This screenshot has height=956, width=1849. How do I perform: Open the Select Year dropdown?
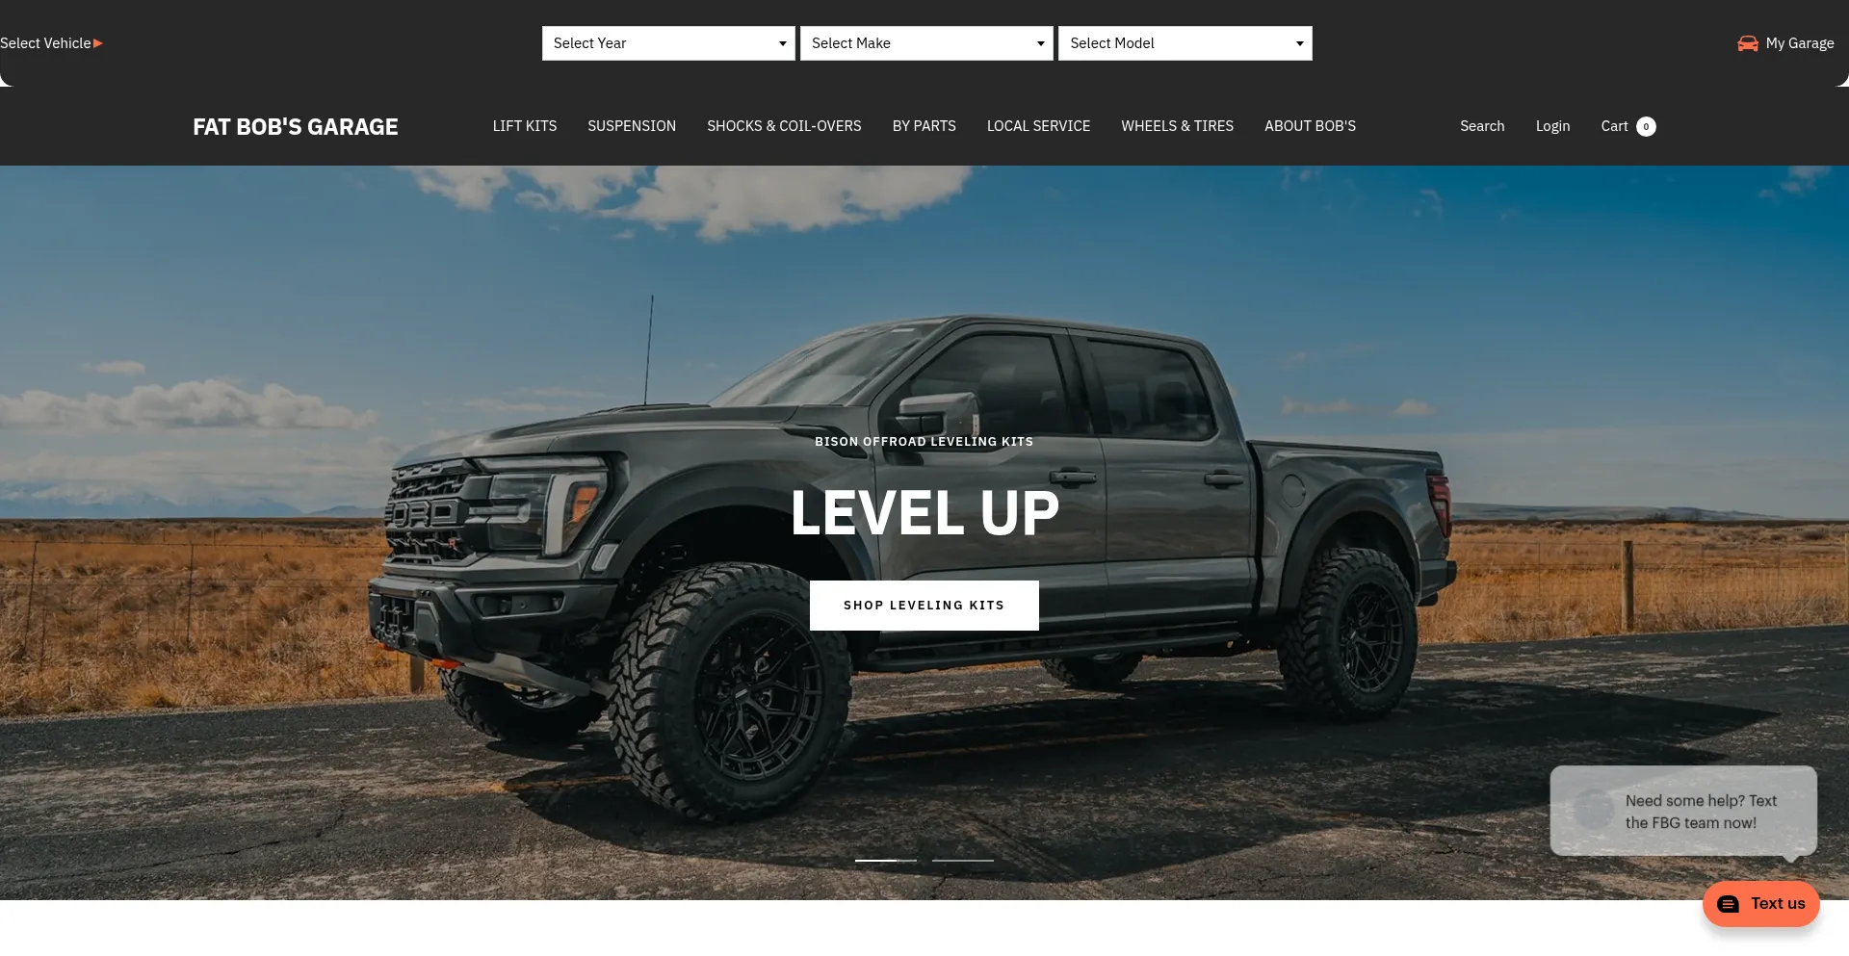668,43
